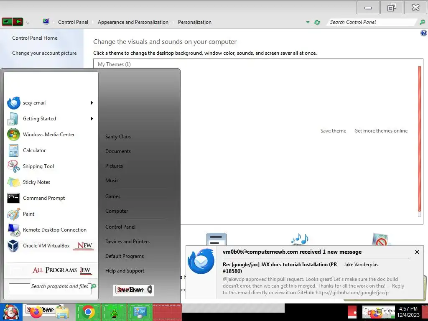The height and width of the screenshot is (321, 428).
Task: Open the 'sexy email' Thunderbird entry
Action: (x=51, y=103)
